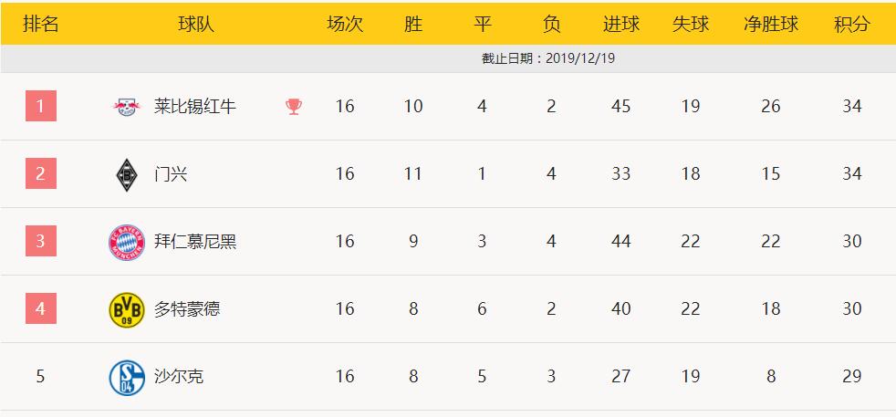Click the trophy icon beside 莱比锡红牛
This screenshot has height=417, width=896.
coord(294,106)
